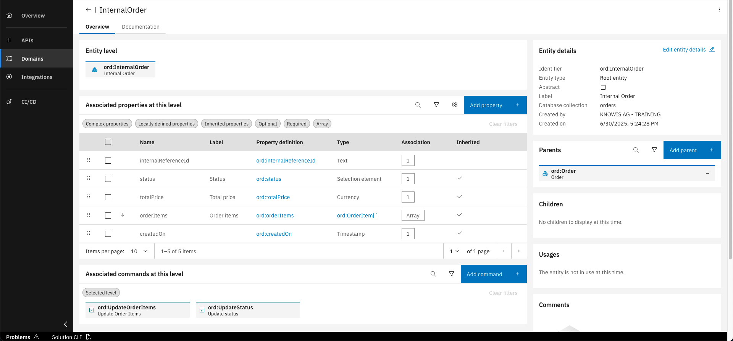Screen dimensions: 733x341
Task: Open the Items per page dropdown
Action: pyautogui.click(x=139, y=251)
